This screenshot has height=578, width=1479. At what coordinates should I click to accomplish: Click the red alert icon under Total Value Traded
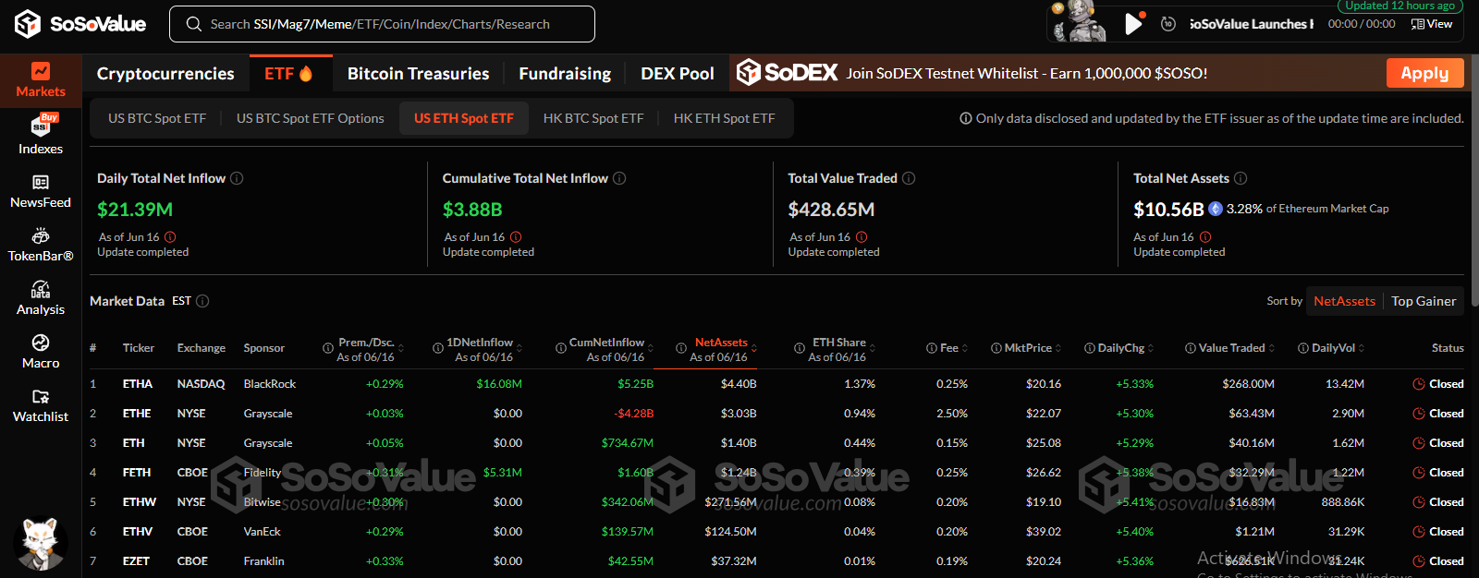tap(862, 237)
